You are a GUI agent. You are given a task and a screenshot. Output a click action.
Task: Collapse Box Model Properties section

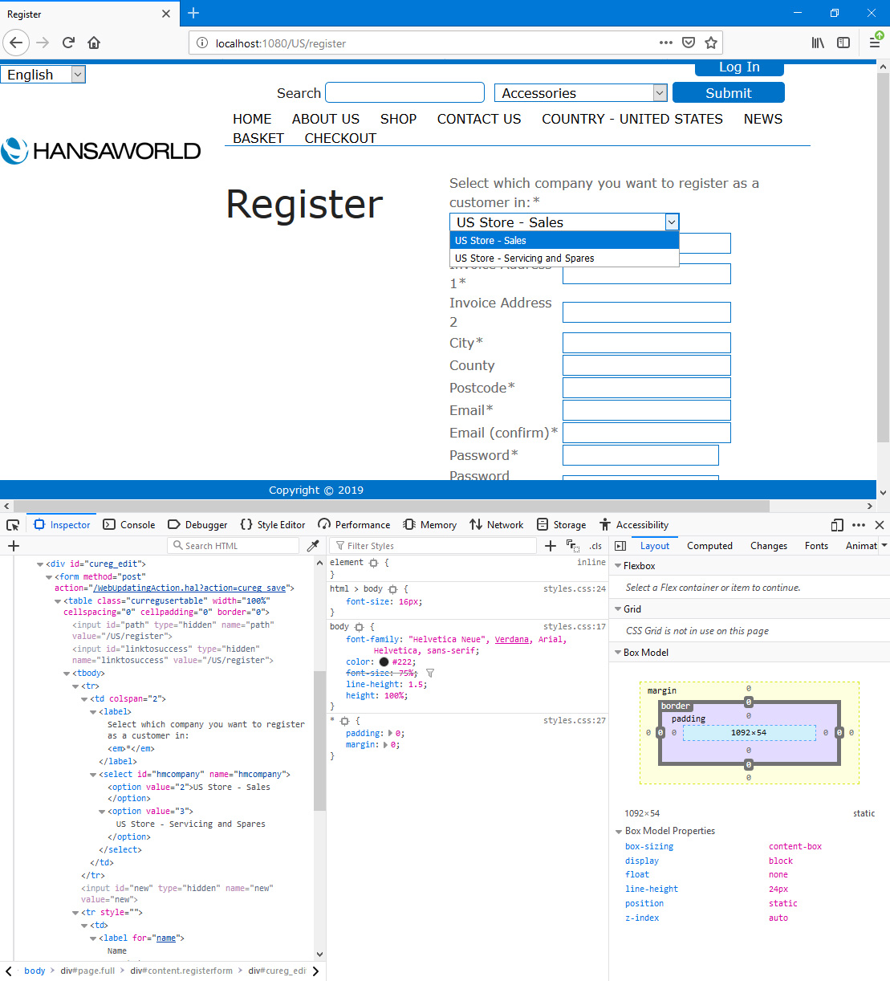pyautogui.click(x=619, y=832)
